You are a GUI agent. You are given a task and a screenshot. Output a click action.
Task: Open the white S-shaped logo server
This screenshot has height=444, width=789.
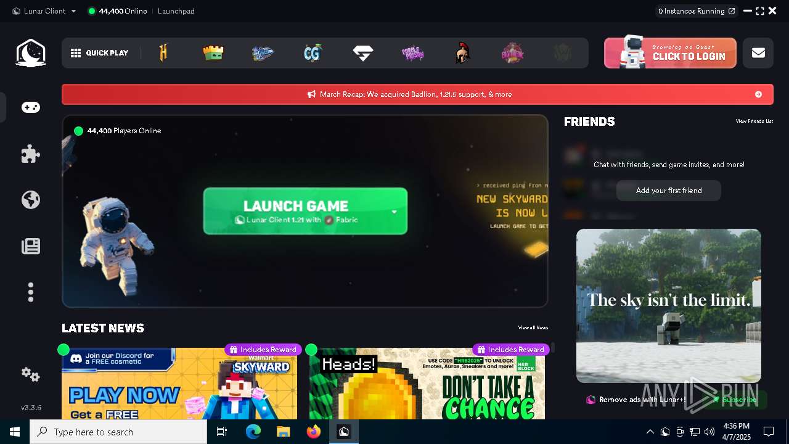pos(363,53)
